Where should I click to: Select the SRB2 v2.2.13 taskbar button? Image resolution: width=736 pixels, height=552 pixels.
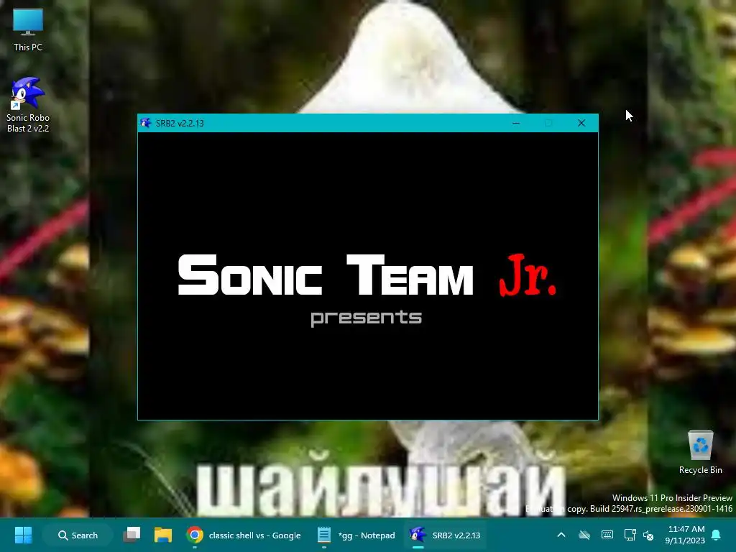[x=444, y=535]
